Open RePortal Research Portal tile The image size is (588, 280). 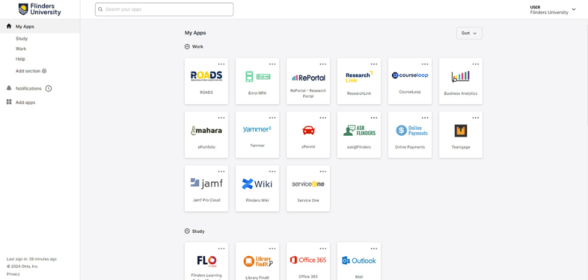coord(309,81)
